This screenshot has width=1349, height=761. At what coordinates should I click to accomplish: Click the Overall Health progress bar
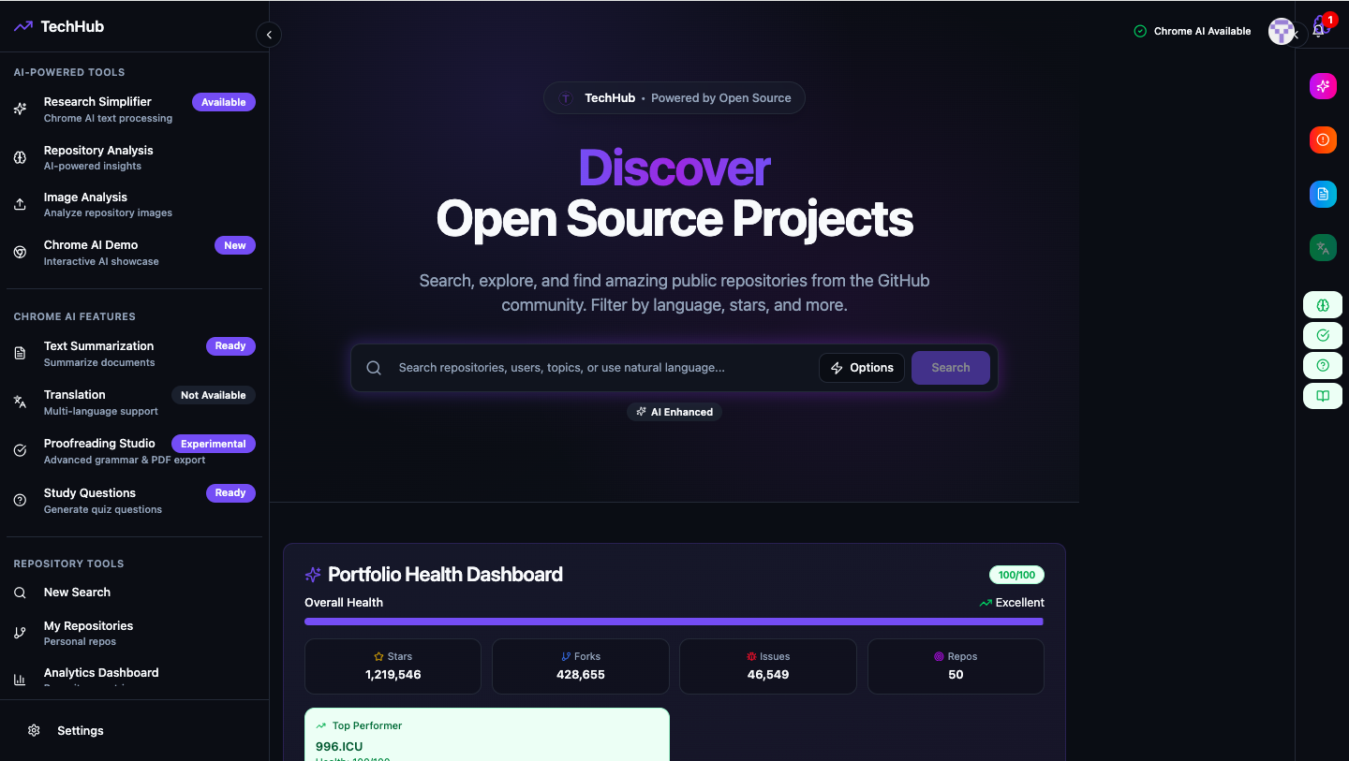(x=674, y=622)
